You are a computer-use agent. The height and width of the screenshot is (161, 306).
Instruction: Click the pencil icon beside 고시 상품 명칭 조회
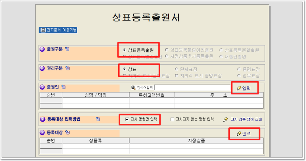226,119
